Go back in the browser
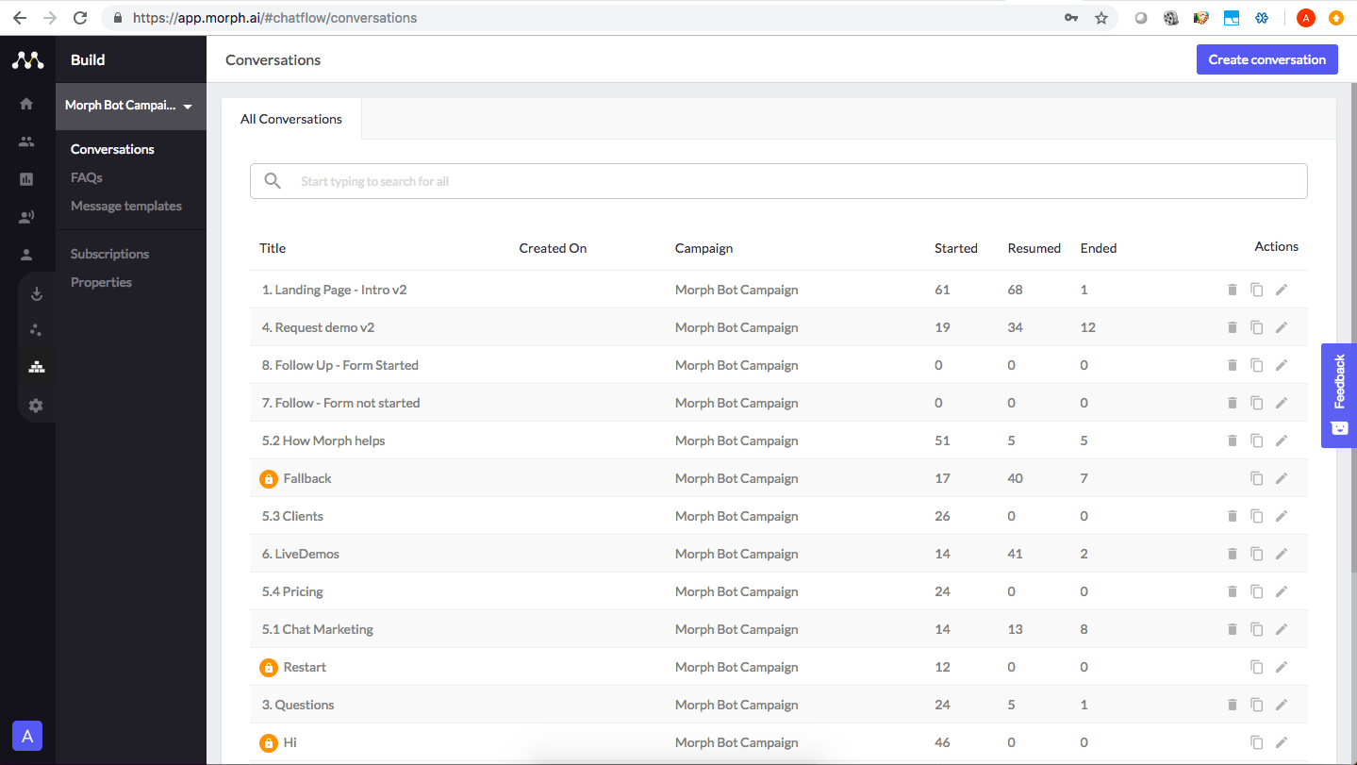1357x765 pixels. pos(20,18)
